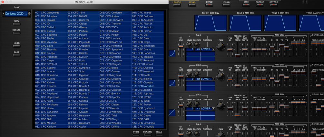Click Tone 1 amp env TIME KF slider
324x137 pixels.
[x=254, y=49]
